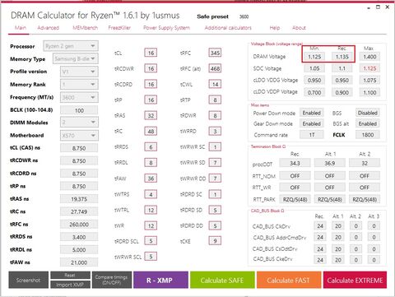
Task: Click the tRC timing value box
Action: pyautogui.click(x=151, y=131)
